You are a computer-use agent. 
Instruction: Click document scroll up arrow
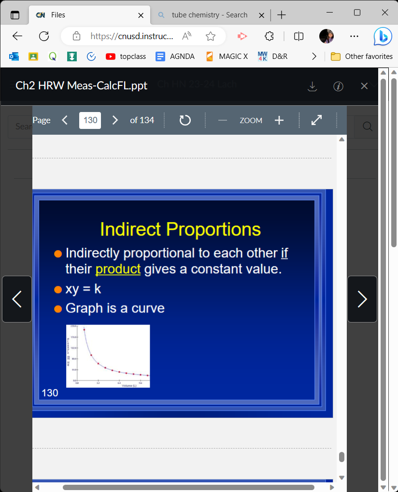342,140
